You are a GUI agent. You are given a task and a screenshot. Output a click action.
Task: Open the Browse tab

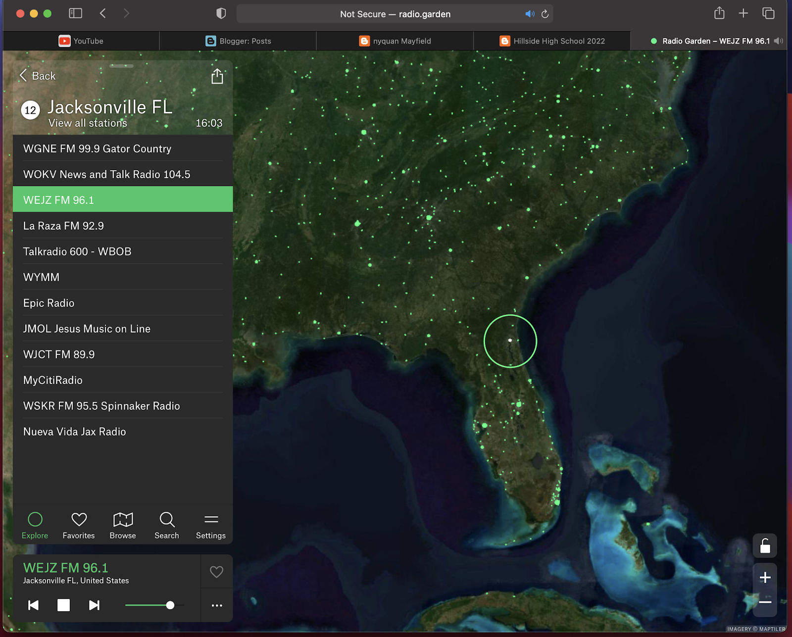[x=123, y=525]
